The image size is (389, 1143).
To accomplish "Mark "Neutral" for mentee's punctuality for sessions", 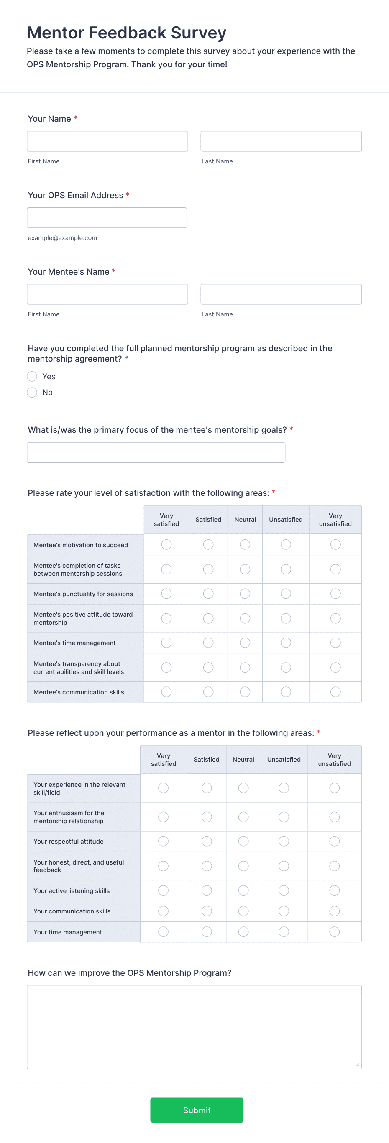I will click(x=245, y=593).
